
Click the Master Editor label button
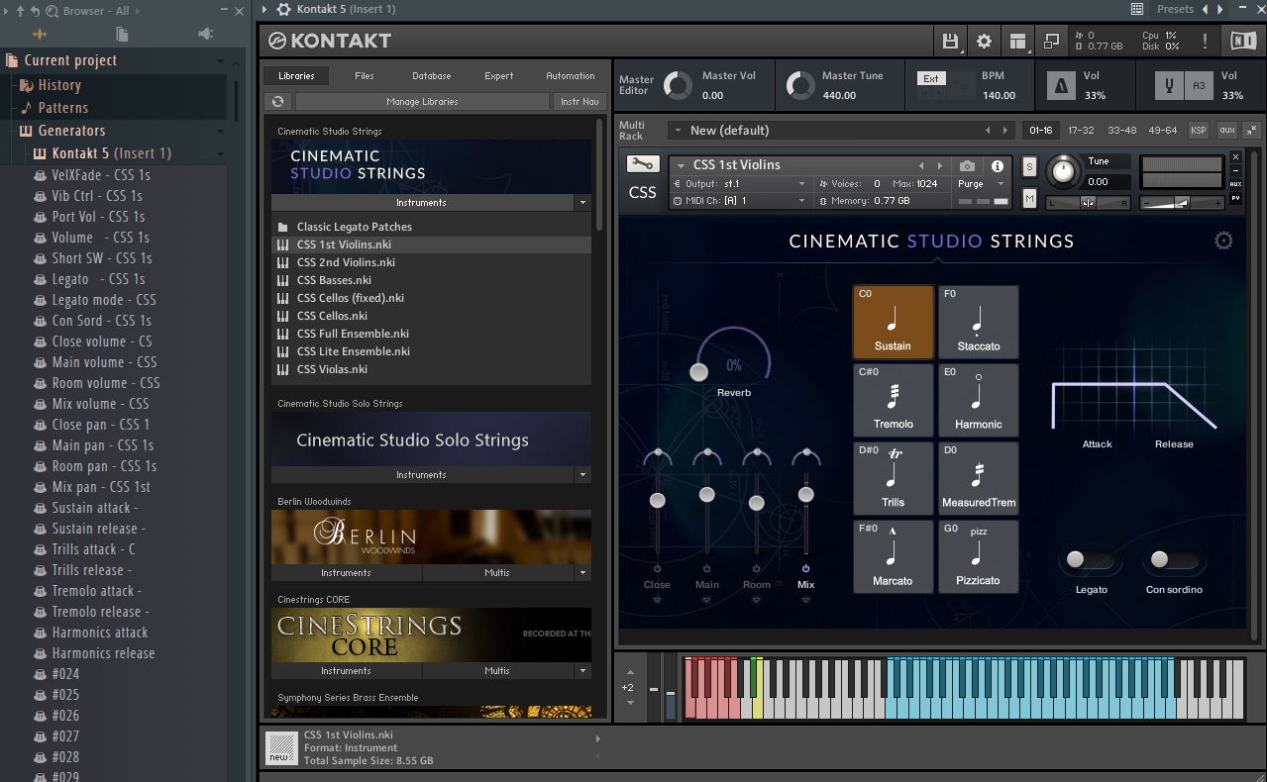pos(636,85)
